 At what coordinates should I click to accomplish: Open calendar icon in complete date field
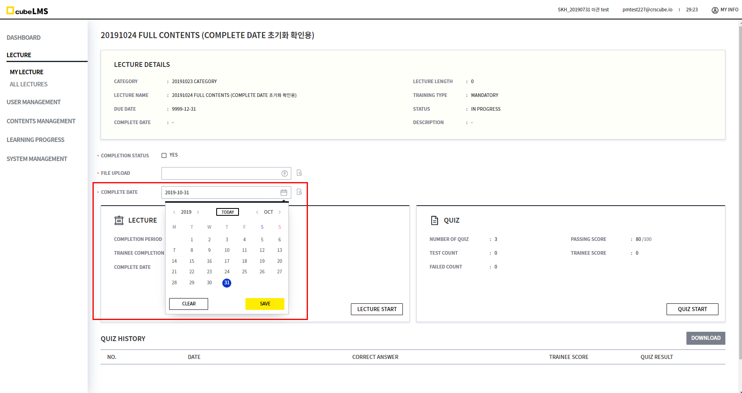coord(284,193)
